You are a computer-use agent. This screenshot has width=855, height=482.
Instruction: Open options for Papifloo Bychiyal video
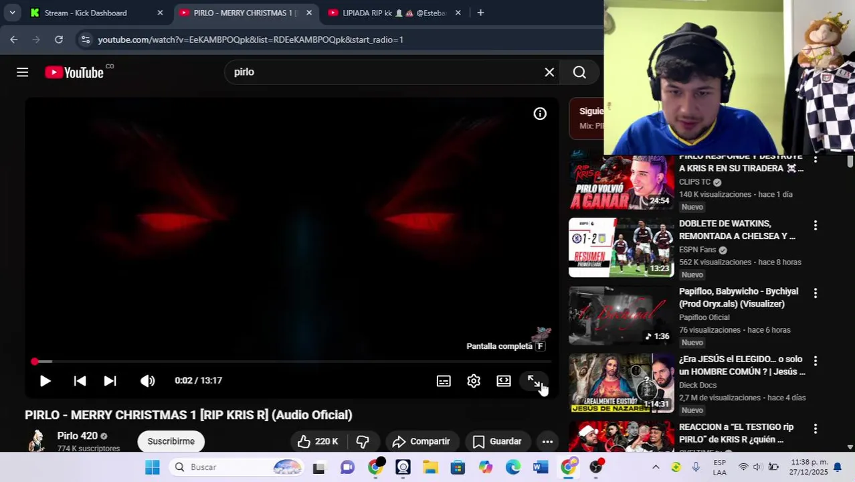[x=815, y=293]
